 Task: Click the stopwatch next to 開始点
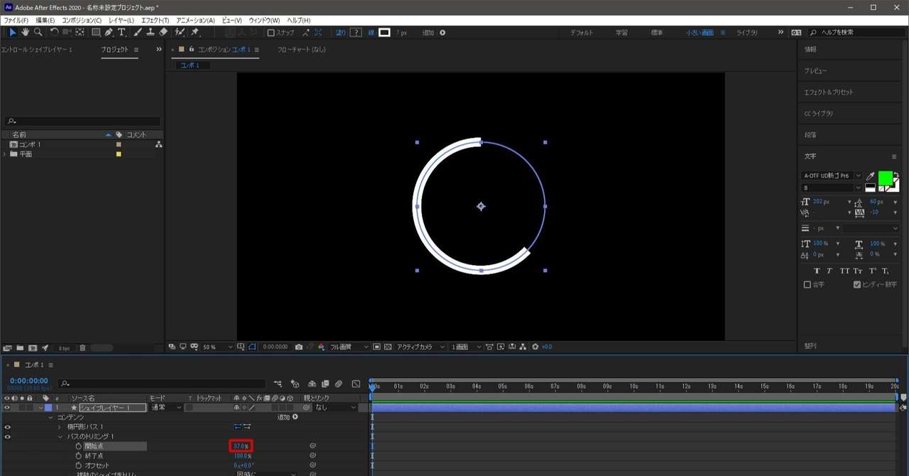coord(79,446)
